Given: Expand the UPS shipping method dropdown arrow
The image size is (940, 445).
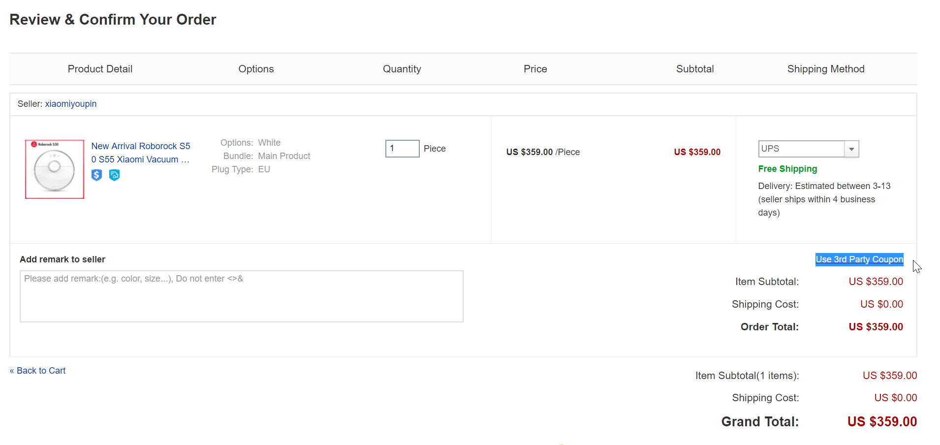Looking at the screenshot, I should pyautogui.click(x=851, y=149).
